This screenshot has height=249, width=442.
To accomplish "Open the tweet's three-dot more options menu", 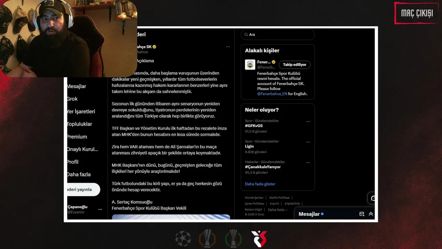I will click(228, 47).
